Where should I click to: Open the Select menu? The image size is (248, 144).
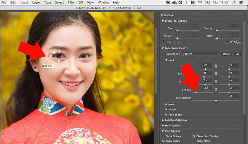[x=59, y=2]
